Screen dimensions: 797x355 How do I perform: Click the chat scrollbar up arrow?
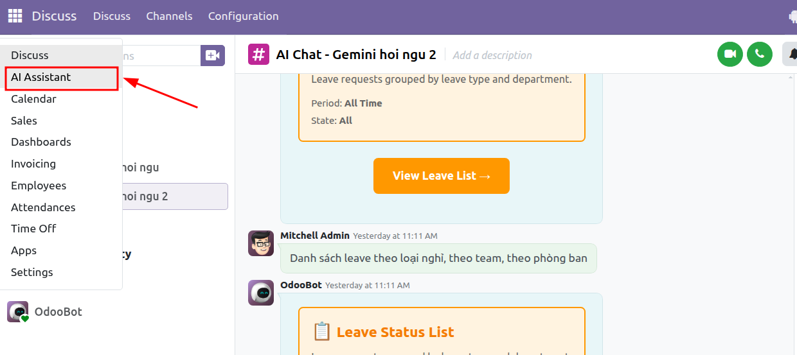point(791,78)
